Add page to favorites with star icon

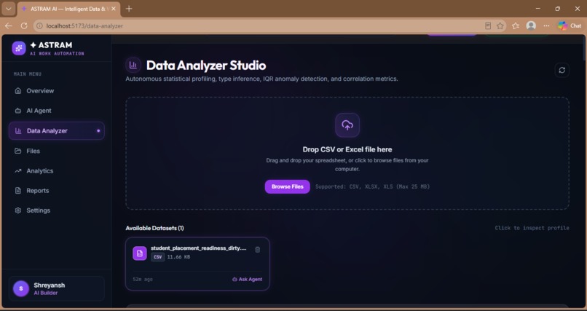pyautogui.click(x=500, y=25)
